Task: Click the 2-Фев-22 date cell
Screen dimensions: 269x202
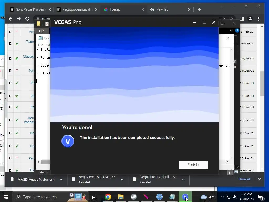Action: (247, 43)
